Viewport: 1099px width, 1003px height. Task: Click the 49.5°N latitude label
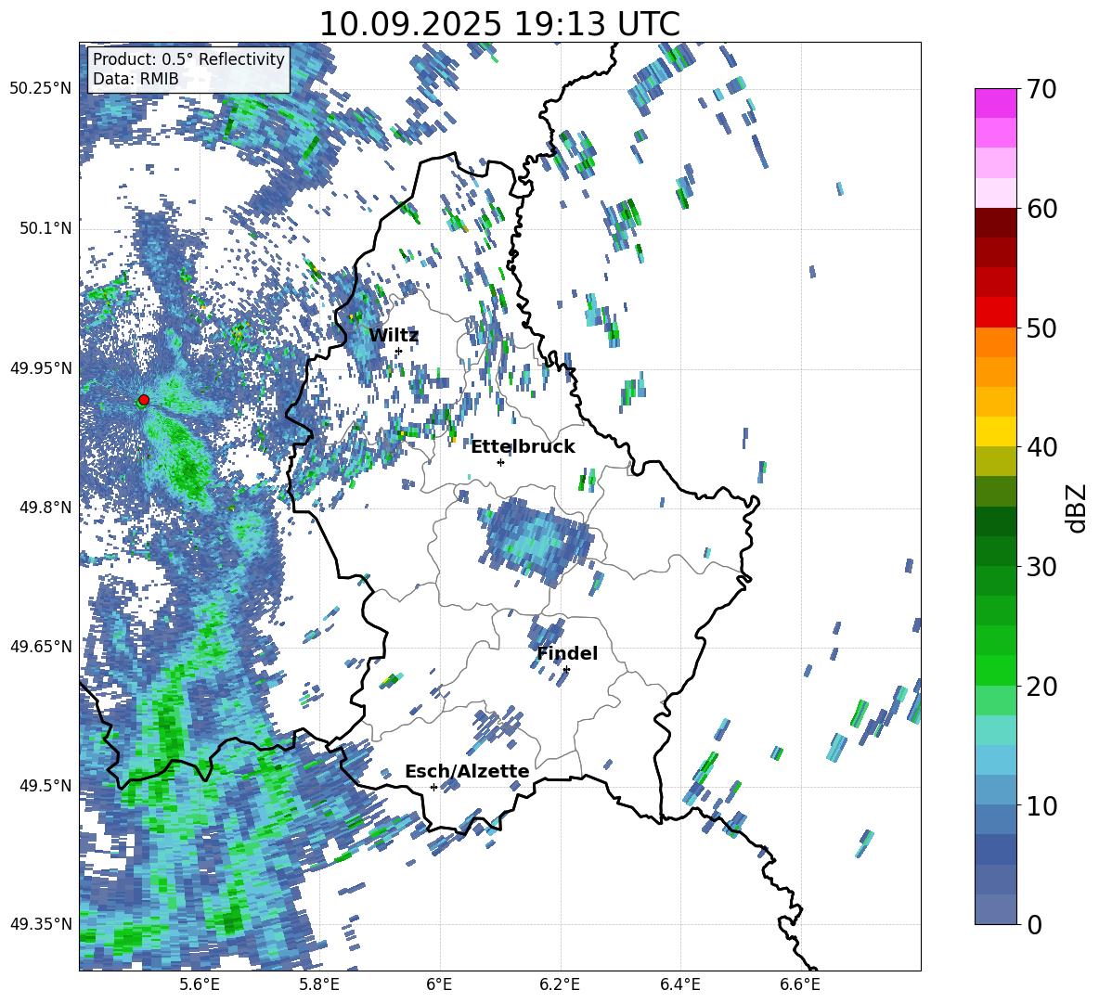pyautogui.click(x=46, y=786)
